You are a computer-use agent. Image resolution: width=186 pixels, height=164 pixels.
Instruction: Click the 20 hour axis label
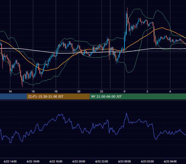[79, 92]
